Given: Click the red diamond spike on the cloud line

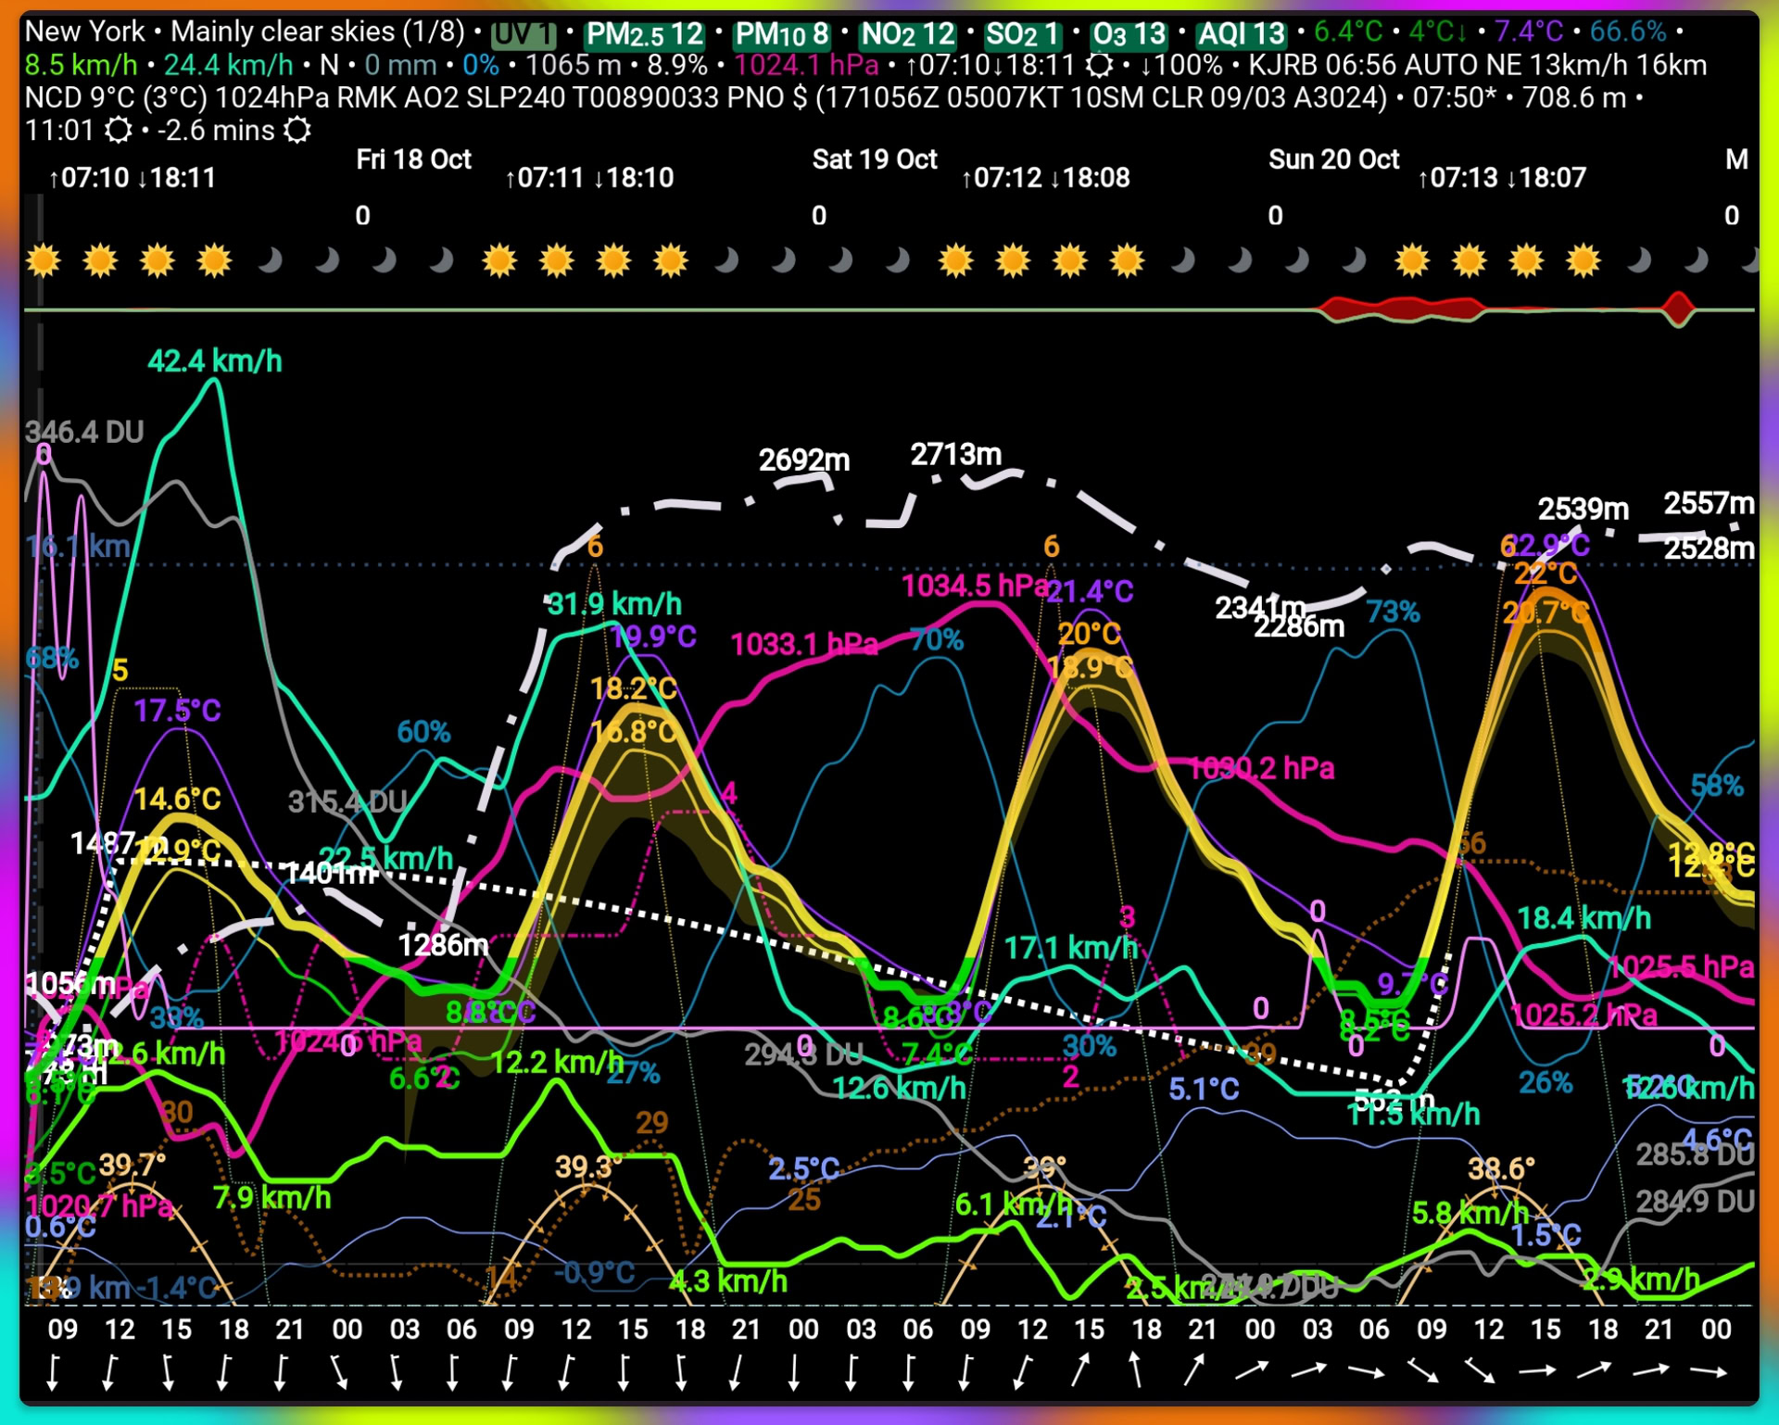Looking at the screenshot, I should pos(1677,308).
